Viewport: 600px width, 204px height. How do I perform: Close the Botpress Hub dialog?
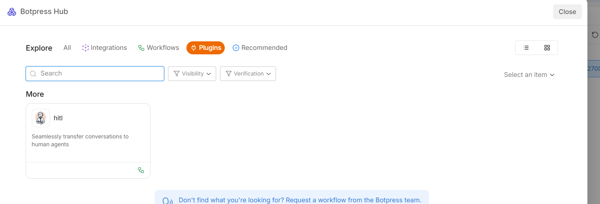click(x=567, y=12)
